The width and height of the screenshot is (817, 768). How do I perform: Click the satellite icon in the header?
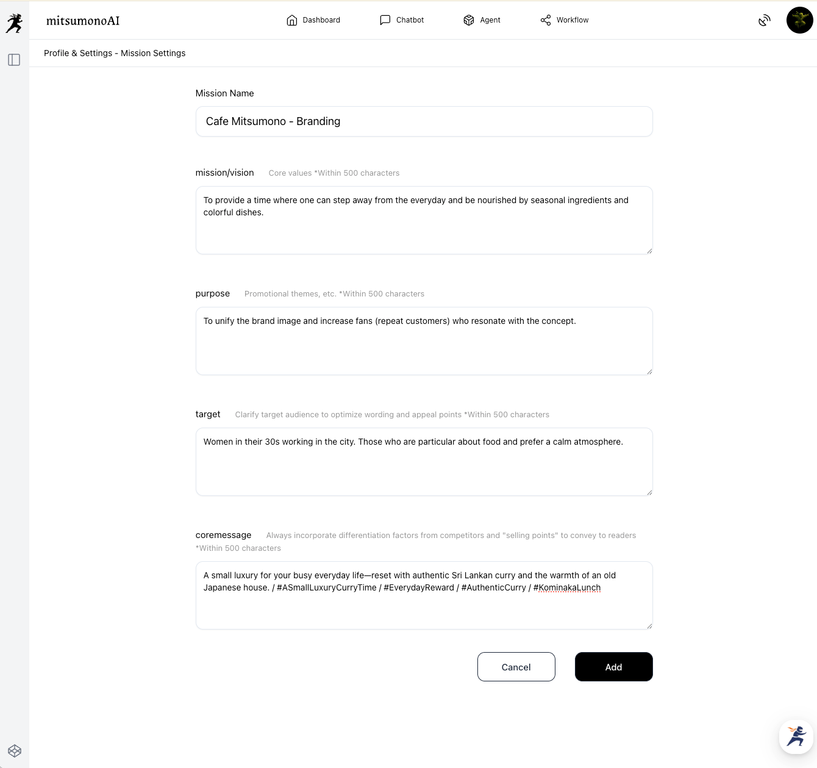(x=765, y=21)
